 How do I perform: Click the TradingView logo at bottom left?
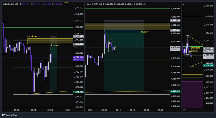(9, 115)
